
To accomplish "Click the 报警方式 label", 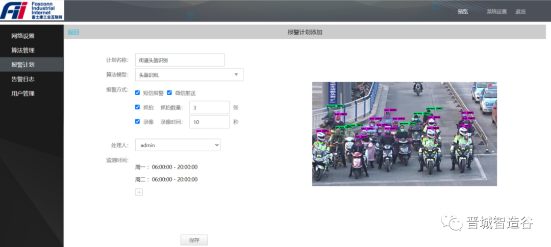I will click(117, 89).
